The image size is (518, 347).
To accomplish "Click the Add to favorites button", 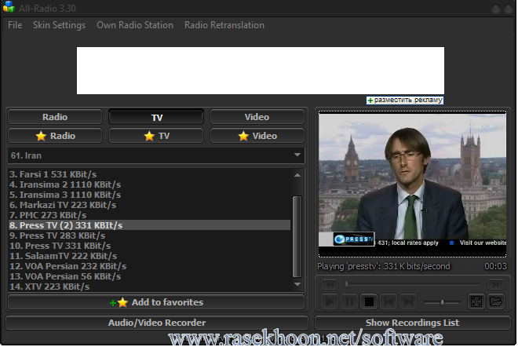I will [156, 302].
